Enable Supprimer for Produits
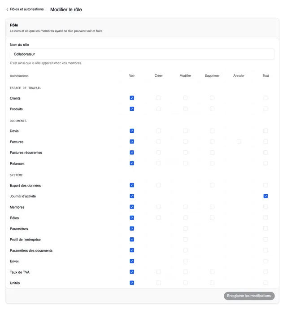 212,109
